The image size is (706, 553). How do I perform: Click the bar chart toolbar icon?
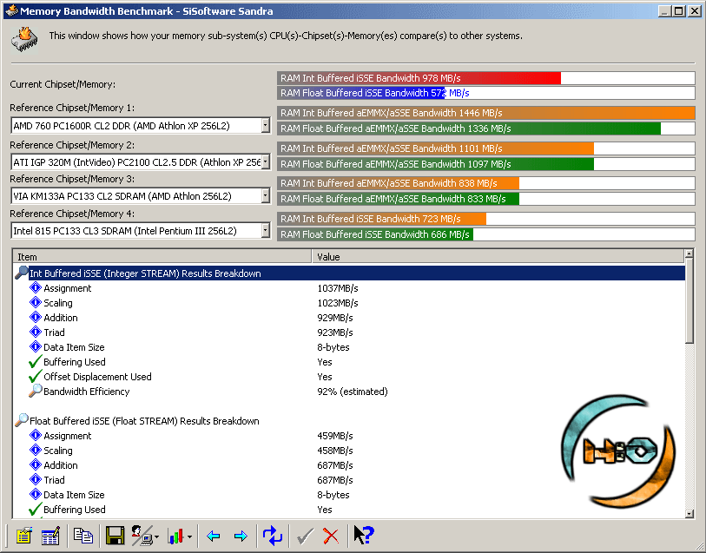(x=175, y=536)
